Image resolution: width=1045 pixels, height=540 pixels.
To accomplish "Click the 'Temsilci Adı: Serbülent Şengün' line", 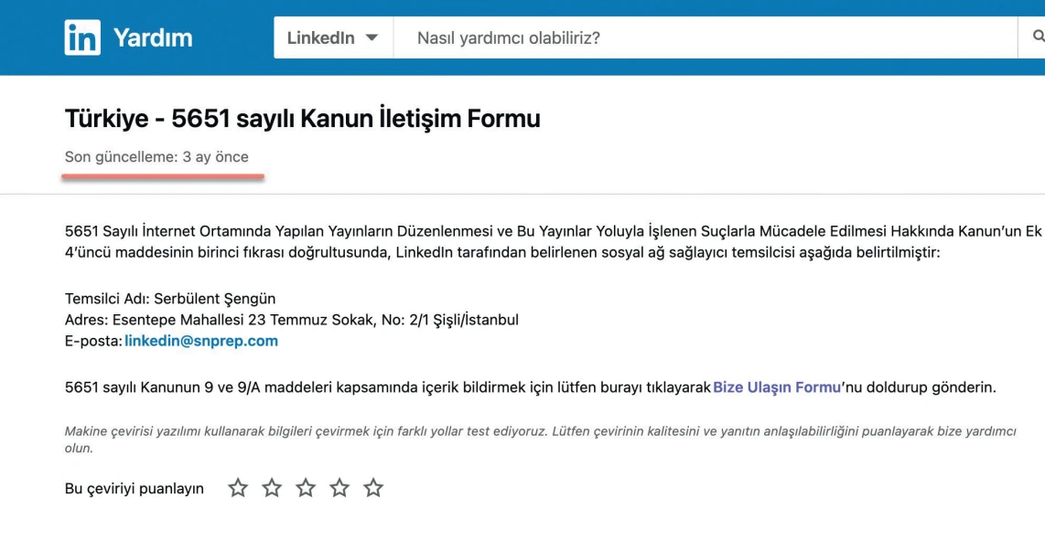I will point(170,299).
